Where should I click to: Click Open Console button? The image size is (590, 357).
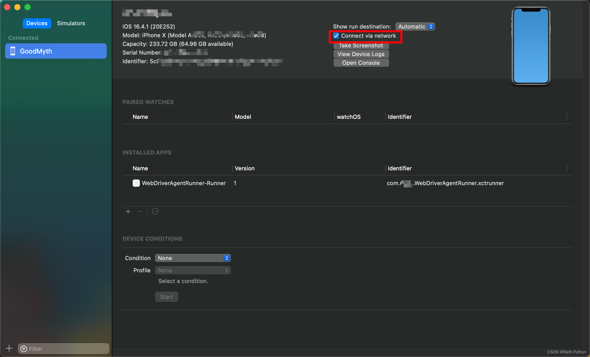[x=361, y=63]
